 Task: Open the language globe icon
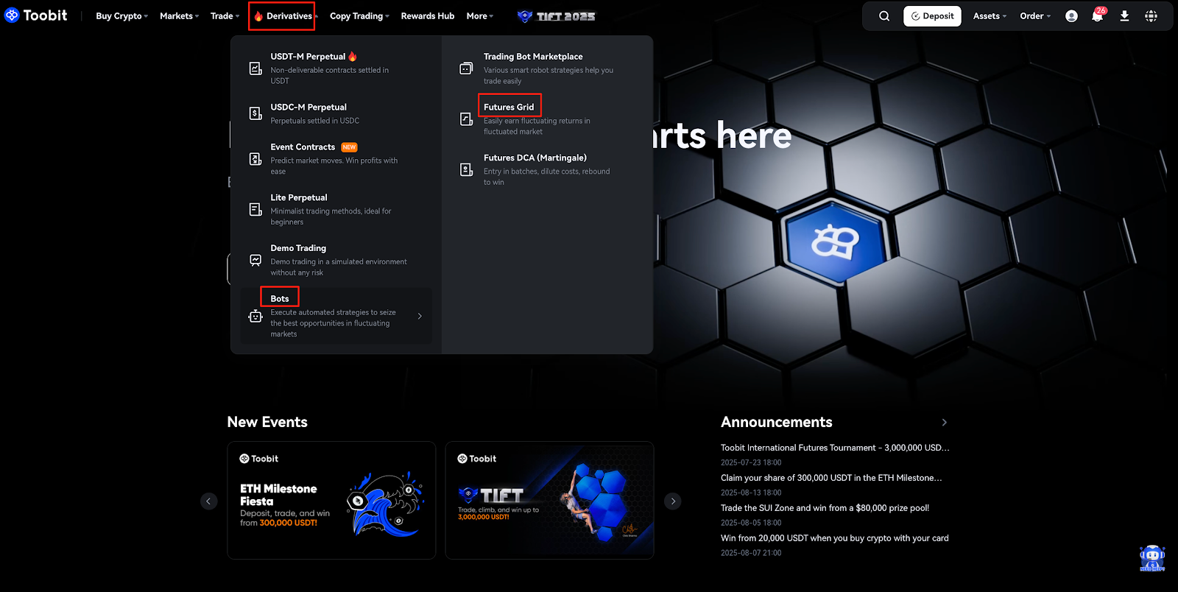pos(1151,16)
